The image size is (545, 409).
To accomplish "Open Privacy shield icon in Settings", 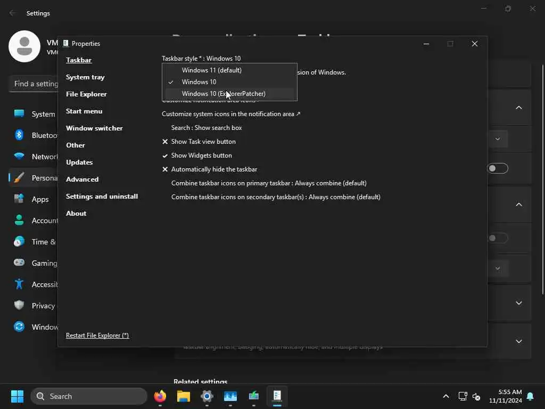I will (x=19, y=305).
